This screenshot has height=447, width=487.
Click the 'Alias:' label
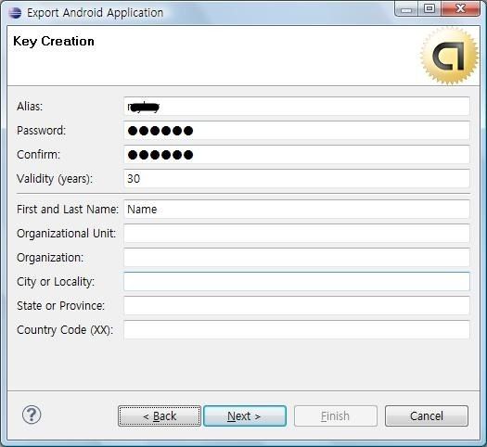click(x=30, y=107)
